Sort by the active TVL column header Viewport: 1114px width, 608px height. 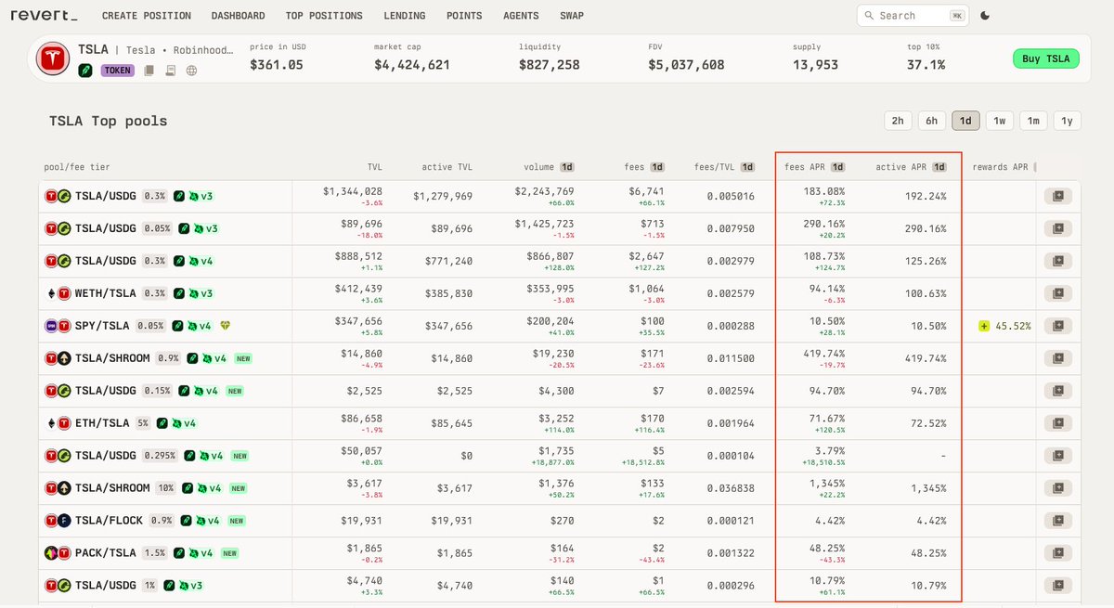tap(447, 167)
